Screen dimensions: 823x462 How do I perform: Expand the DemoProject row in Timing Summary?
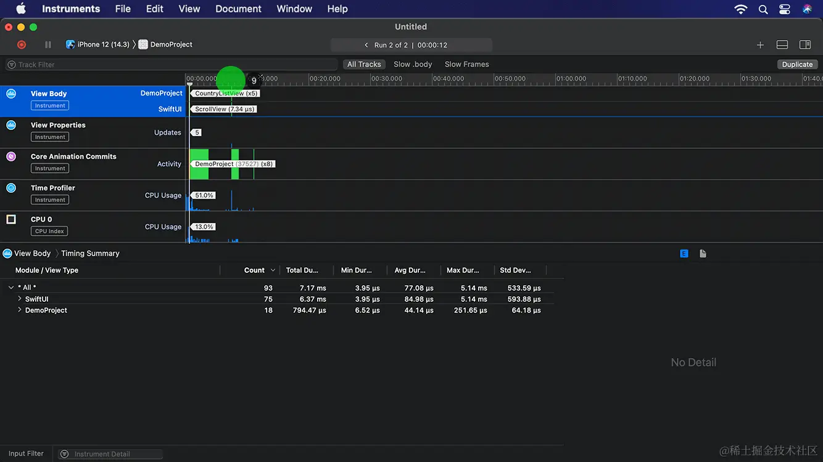tap(20, 310)
